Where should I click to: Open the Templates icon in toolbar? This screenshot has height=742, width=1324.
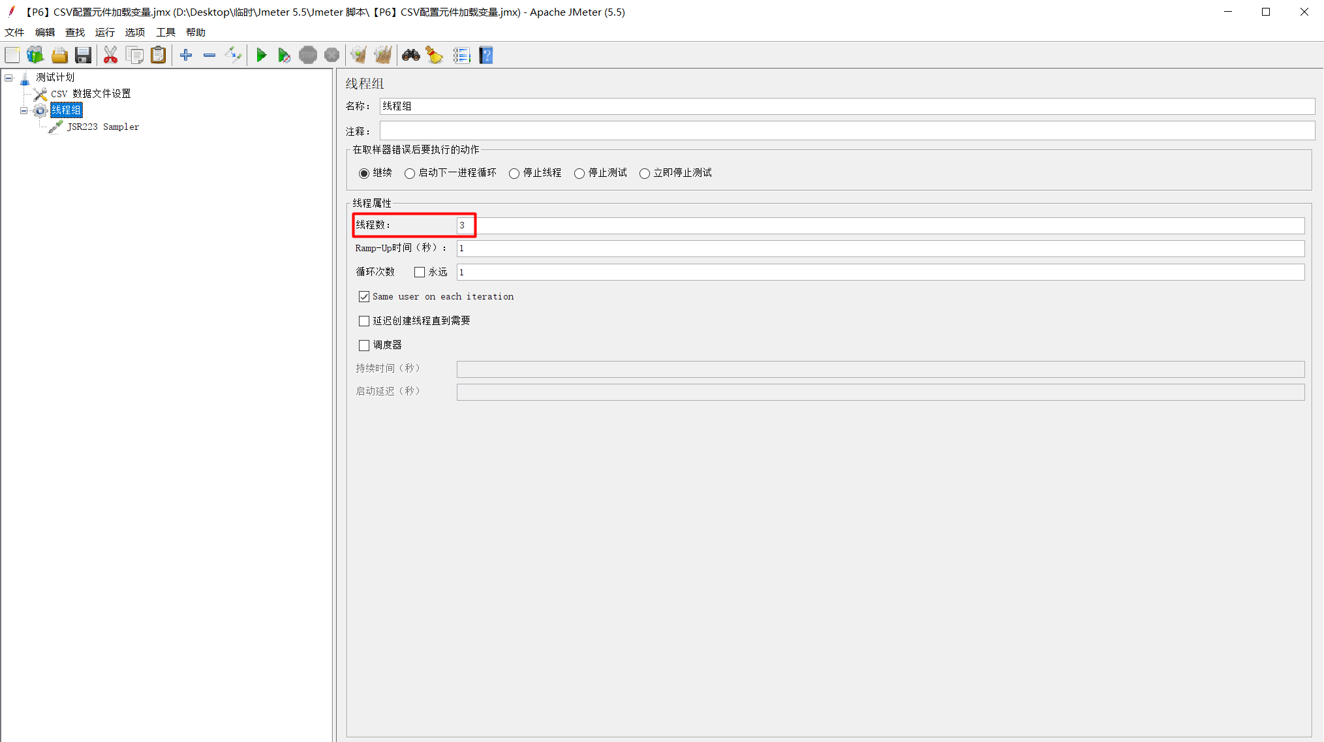coord(35,55)
